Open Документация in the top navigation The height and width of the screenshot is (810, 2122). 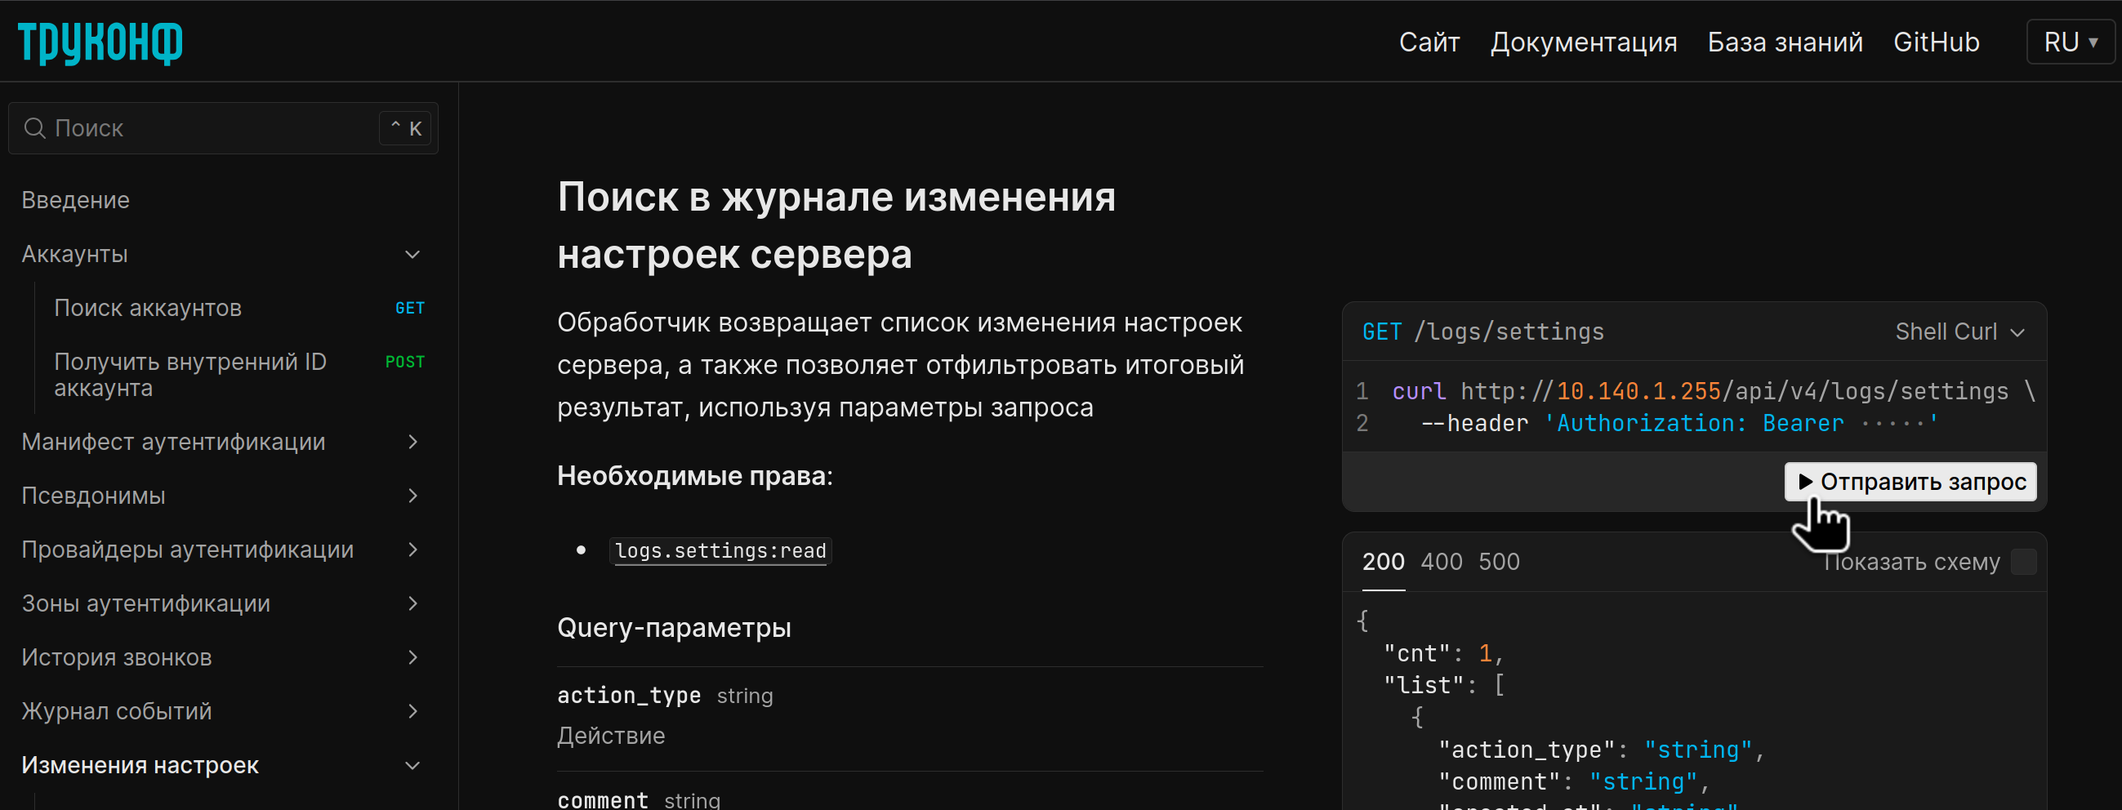tap(1583, 41)
